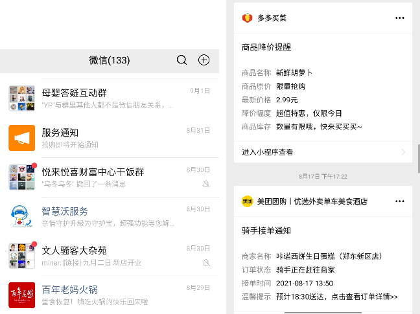Tap the plus add icon in header

tap(204, 60)
